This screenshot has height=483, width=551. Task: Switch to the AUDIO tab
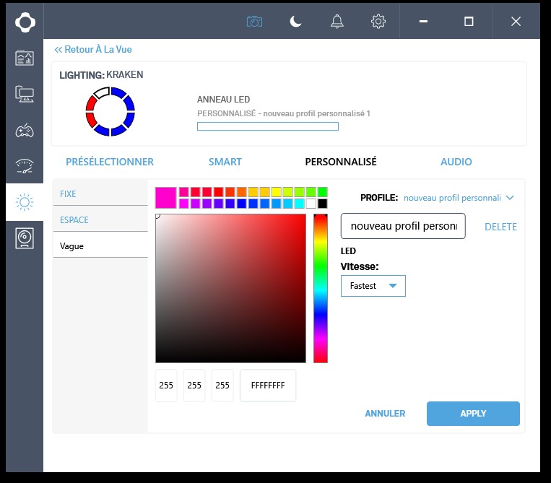pos(456,162)
